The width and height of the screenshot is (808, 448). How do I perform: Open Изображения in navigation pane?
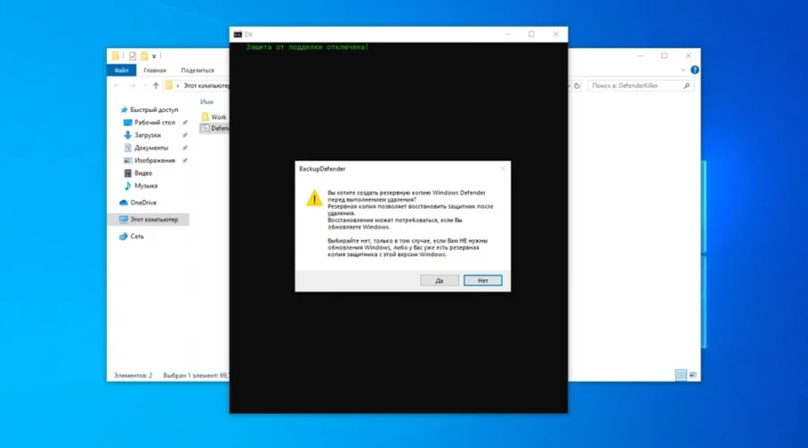pos(154,160)
